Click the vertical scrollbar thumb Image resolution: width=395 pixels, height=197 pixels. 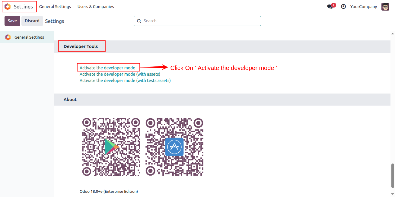(x=393, y=176)
